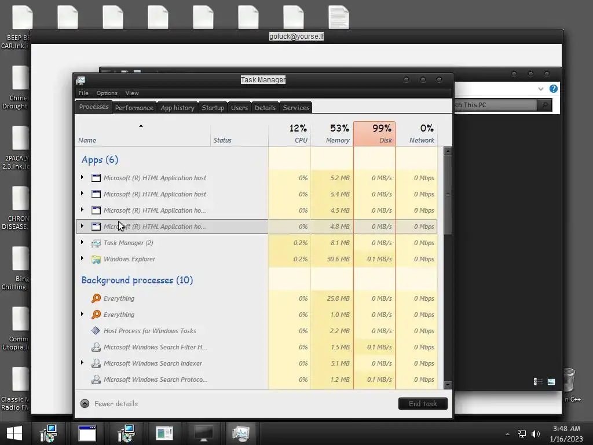The image size is (593, 445).
Task: Open the File menu
Action: pyautogui.click(x=83, y=93)
